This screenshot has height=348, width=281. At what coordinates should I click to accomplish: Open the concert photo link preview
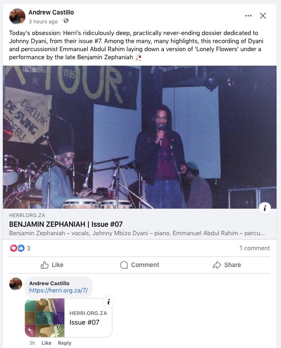[140, 137]
